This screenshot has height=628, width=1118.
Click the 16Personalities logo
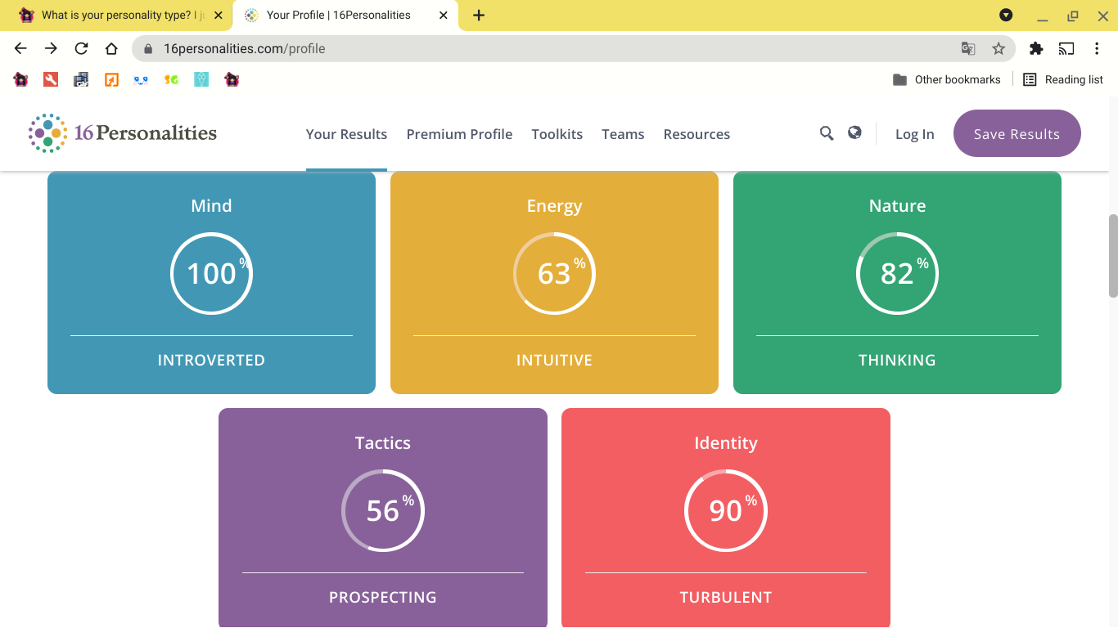tap(123, 132)
